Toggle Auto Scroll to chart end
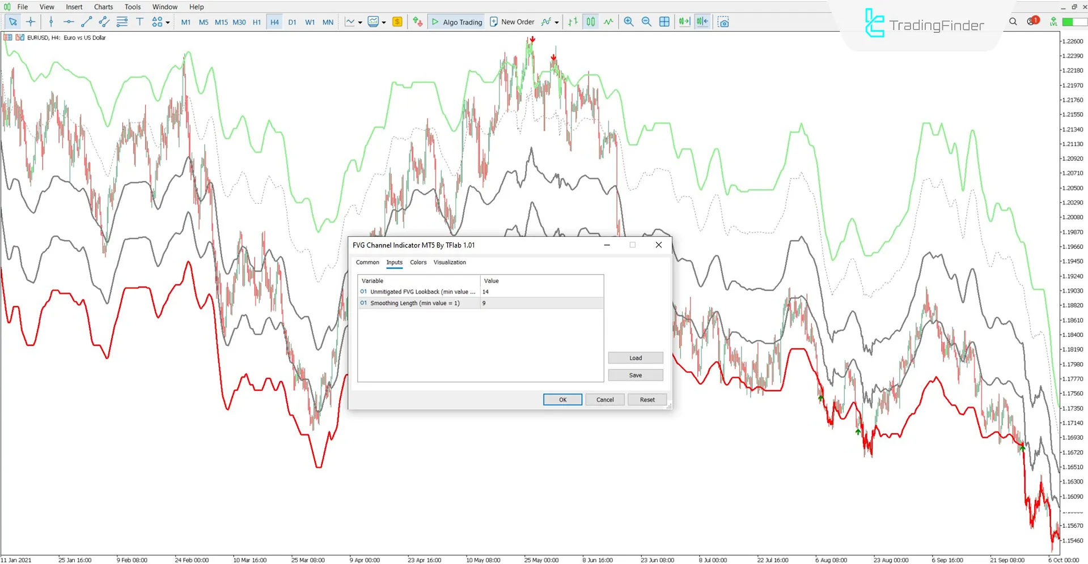1088x564 pixels. (684, 22)
